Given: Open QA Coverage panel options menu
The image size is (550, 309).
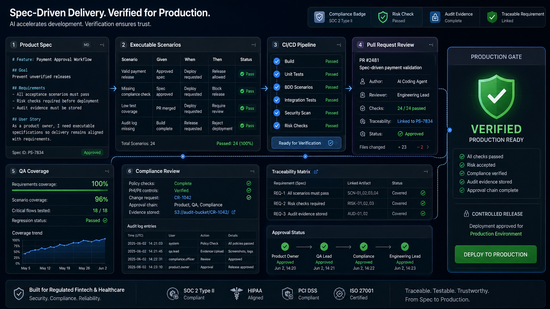Looking at the screenshot, I should click(107, 171).
